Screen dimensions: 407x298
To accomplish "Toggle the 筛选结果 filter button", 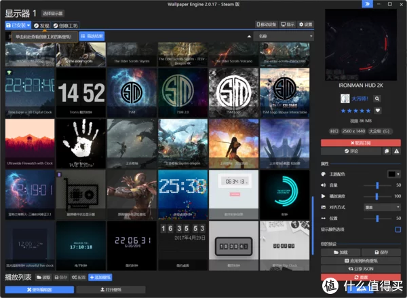I will (92, 35).
